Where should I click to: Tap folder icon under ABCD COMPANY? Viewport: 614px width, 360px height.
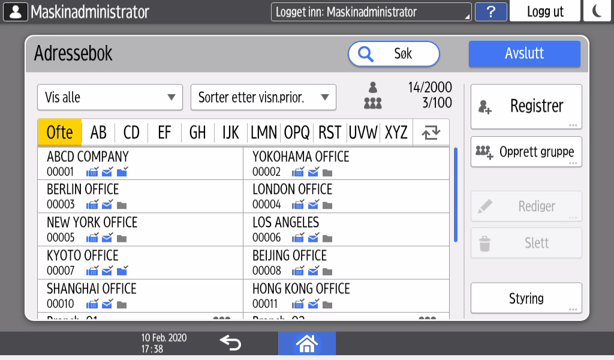tap(122, 172)
